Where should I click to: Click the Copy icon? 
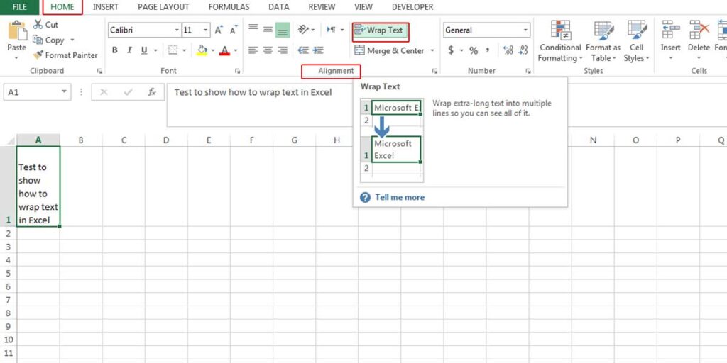[x=38, y=40]
